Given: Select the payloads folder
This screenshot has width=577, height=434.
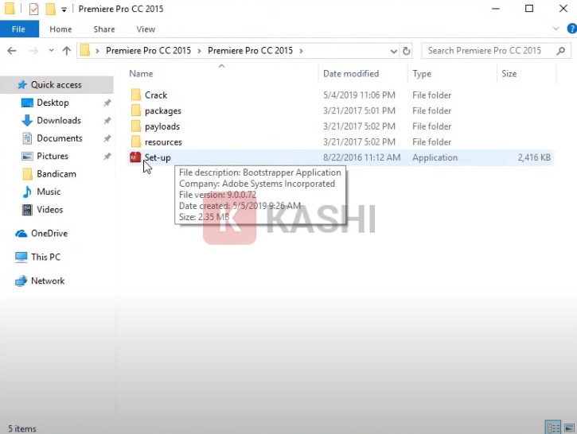Looking at the screenshot, I should tap(162, 126).
